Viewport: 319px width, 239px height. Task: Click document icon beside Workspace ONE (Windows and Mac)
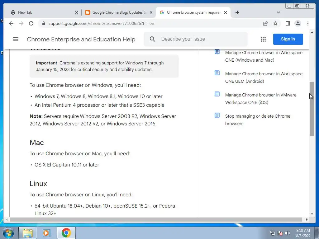pyautogui.click(x=217, y=52)
